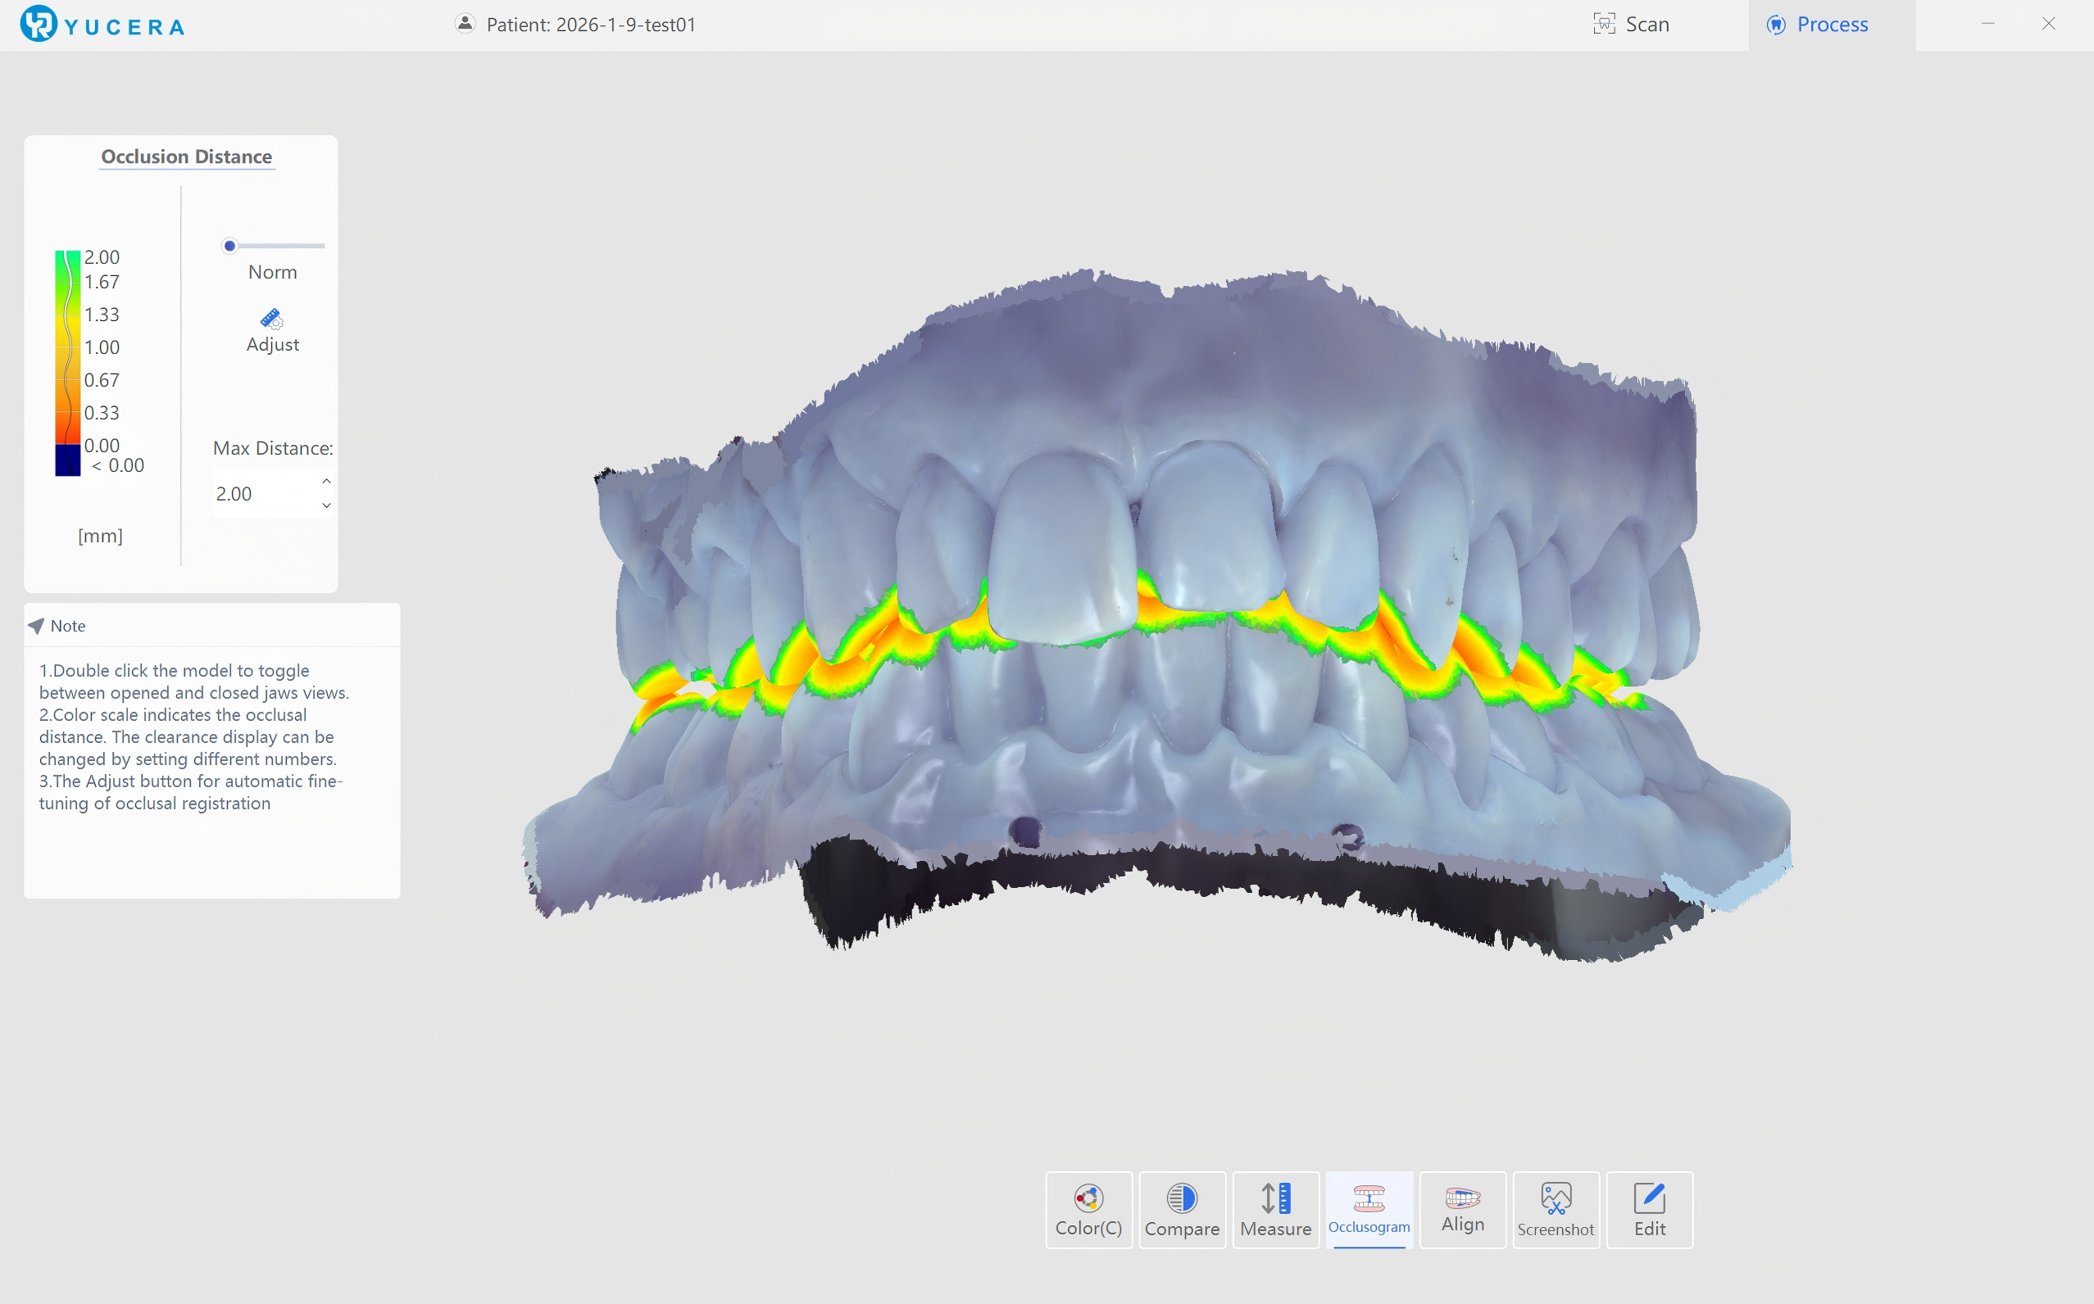Toggle the Occlusogram tool
The height and width of the screenshot is (1304, 2094).
(x=1369, y=1209)
